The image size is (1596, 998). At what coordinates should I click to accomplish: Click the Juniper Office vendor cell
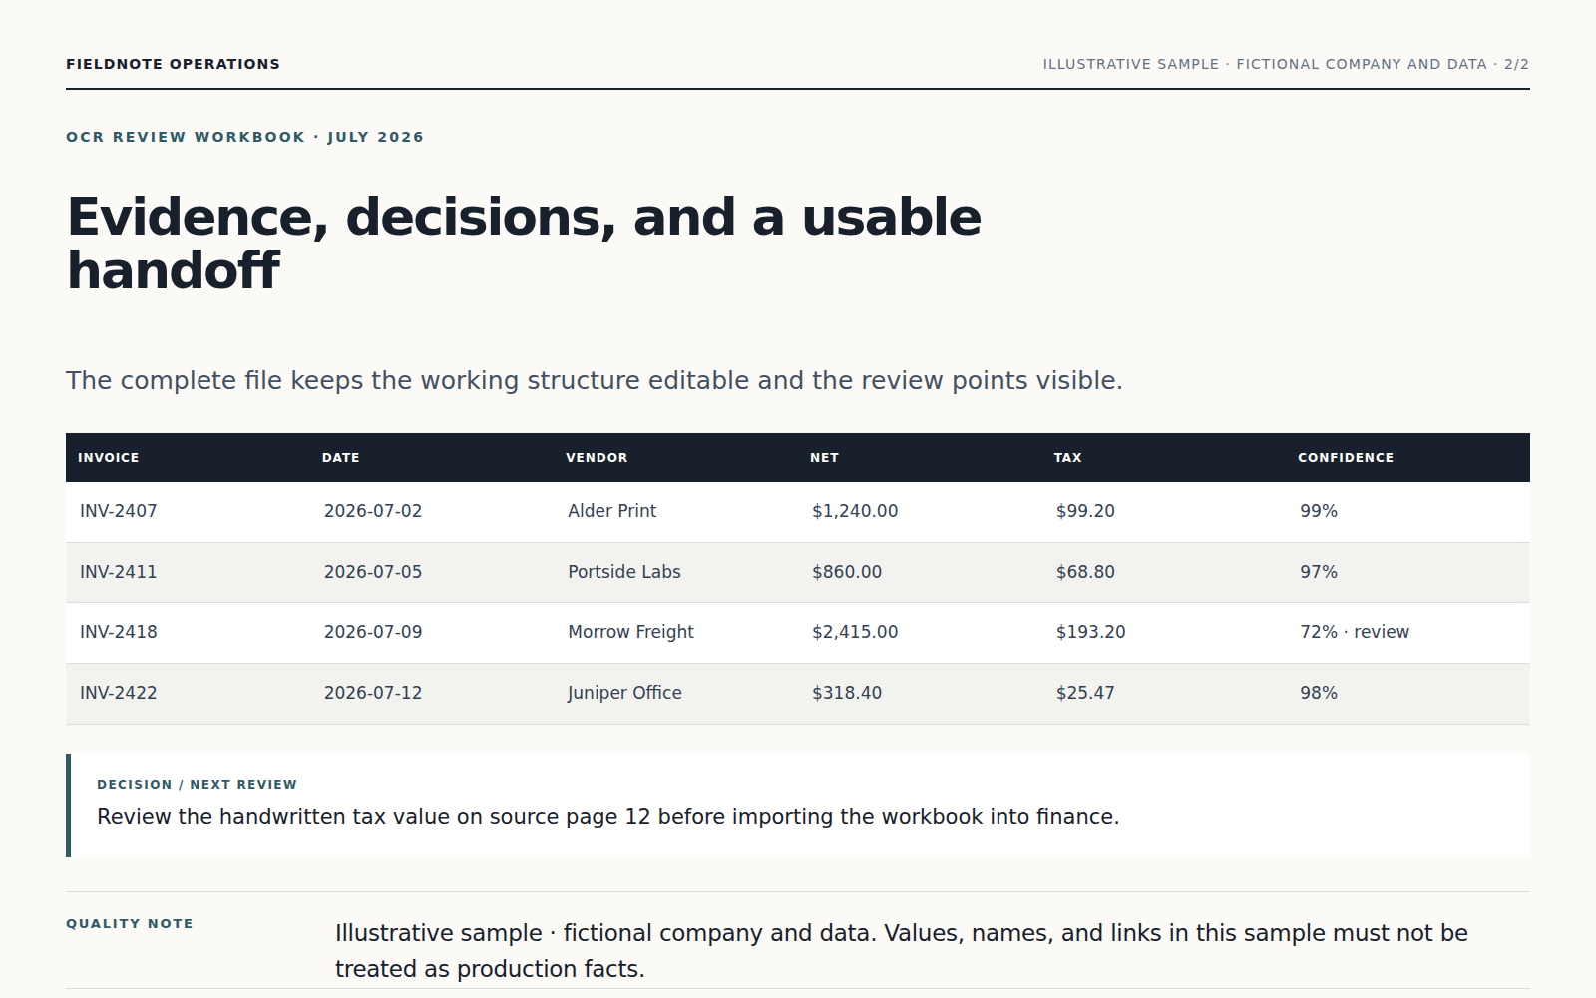point(624,693)
